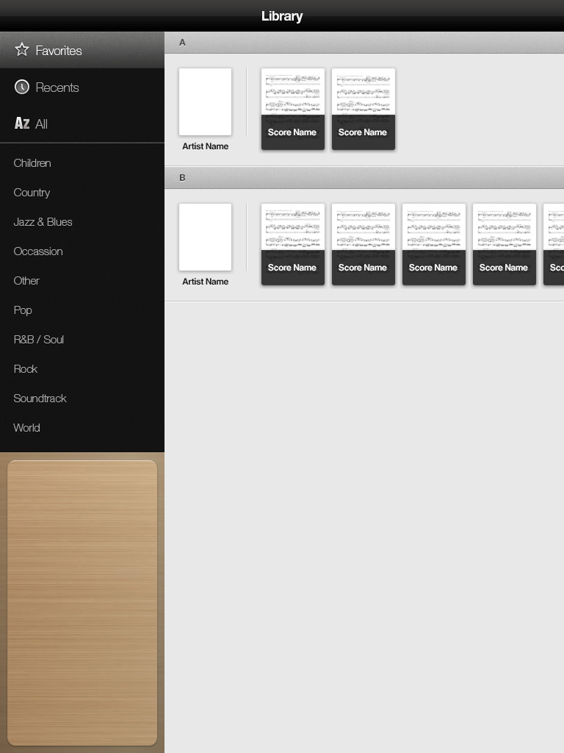
Task: Open the first score in section A
Action: click(292, 109)
